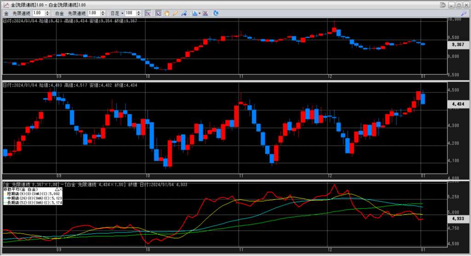Refresh the chart with reload icon
Image resolution: width=471 pixels, height=256 pixels.
216,13
